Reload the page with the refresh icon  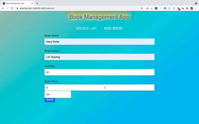pyautogui.click(x=12, y=8)
